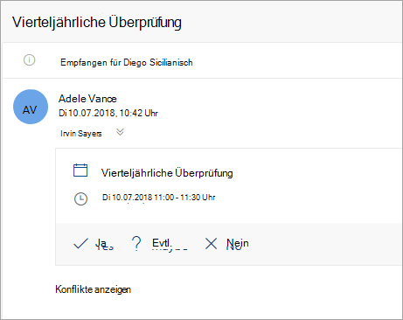The width and height of the screenshot is (403, 320).
Task: Click the email subject heading at the top
Action: [x=97, y=22]
